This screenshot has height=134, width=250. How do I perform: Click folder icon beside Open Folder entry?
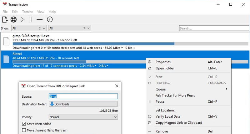(x=150, y=68)
